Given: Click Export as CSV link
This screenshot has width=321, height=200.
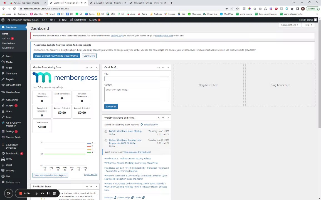Looking at the screenshot, I should coord(91,174).
